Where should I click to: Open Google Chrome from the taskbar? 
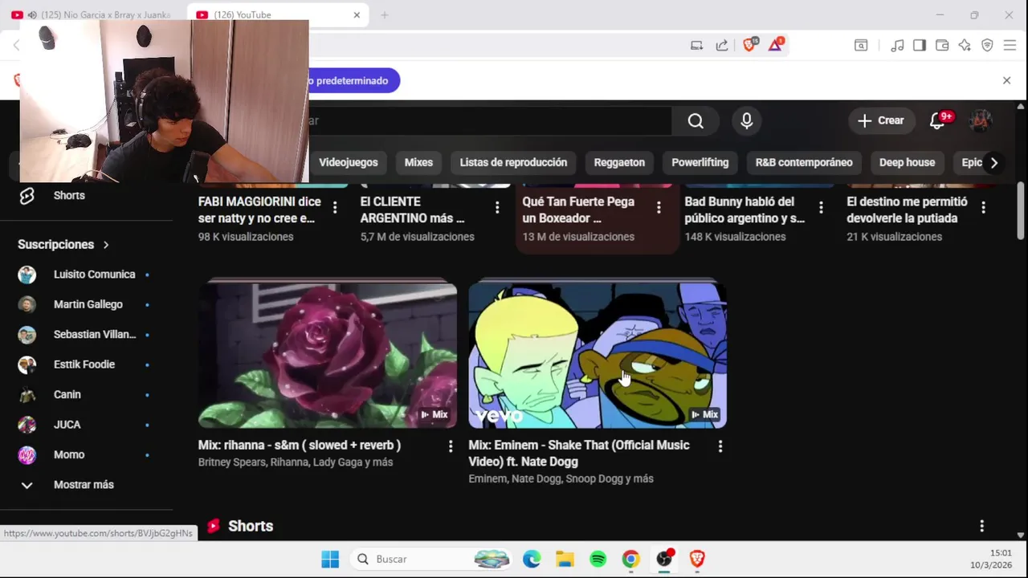pos(631,559)
